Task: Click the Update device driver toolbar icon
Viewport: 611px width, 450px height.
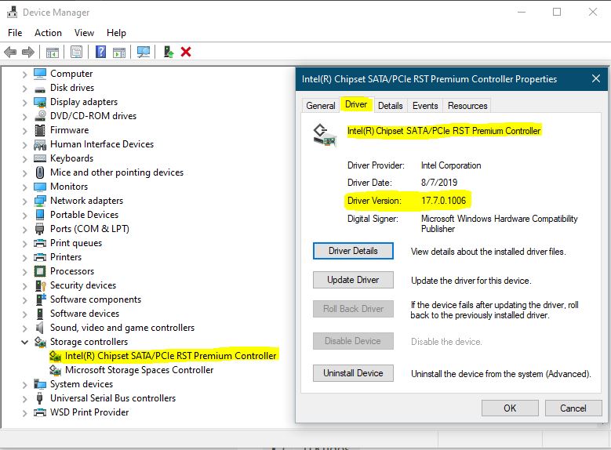Action: pos(169,52)
